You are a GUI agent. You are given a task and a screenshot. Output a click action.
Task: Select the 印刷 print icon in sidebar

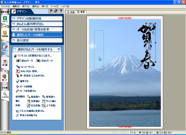point(4,62)
